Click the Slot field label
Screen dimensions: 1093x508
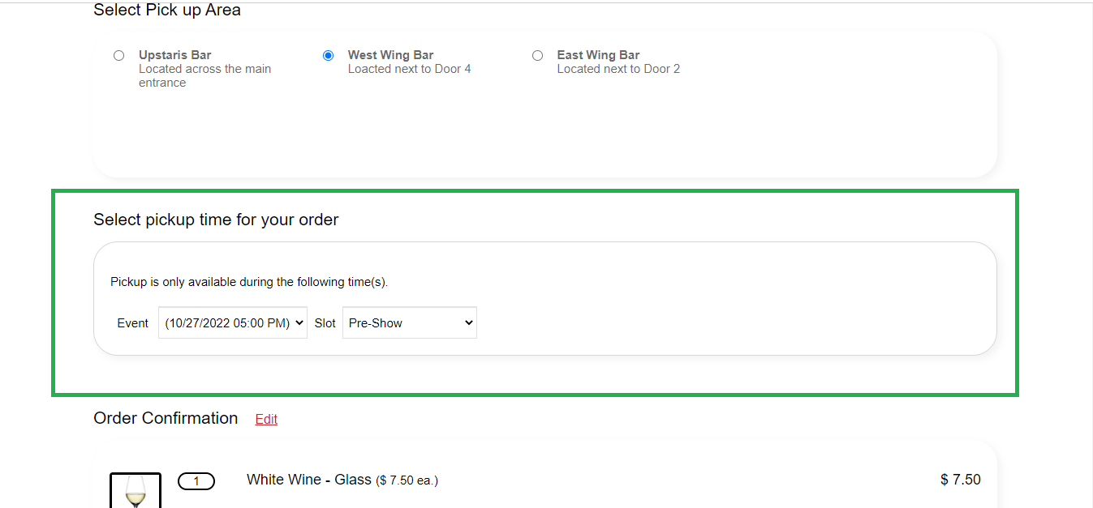[325, 322]
